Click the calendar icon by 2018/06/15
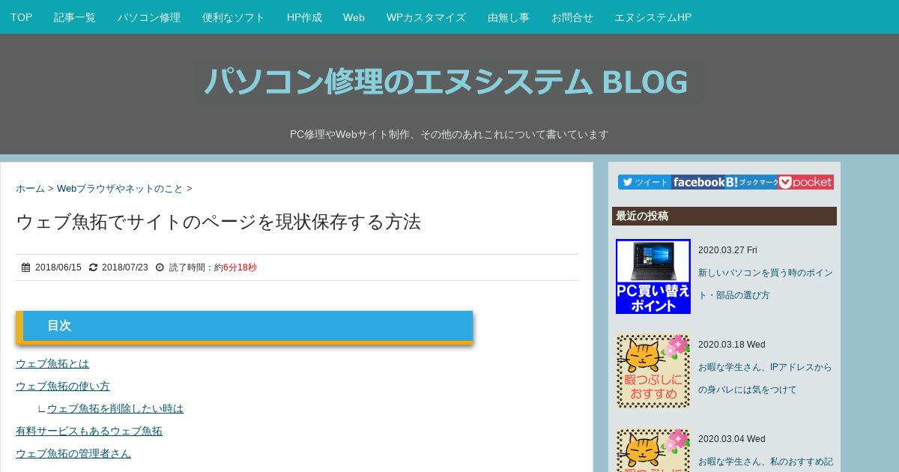 pyautogui.click(x=25, y=267)
